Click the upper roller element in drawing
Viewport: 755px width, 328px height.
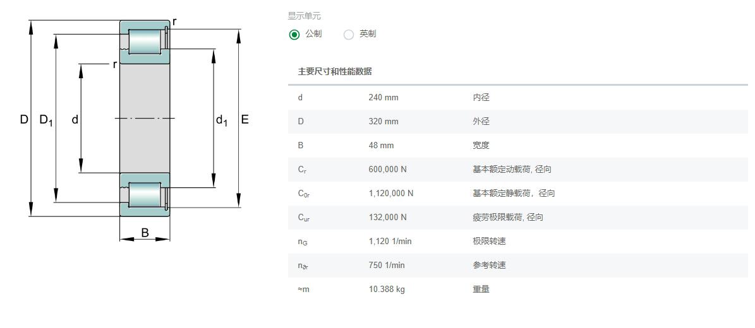coord(145,42)
